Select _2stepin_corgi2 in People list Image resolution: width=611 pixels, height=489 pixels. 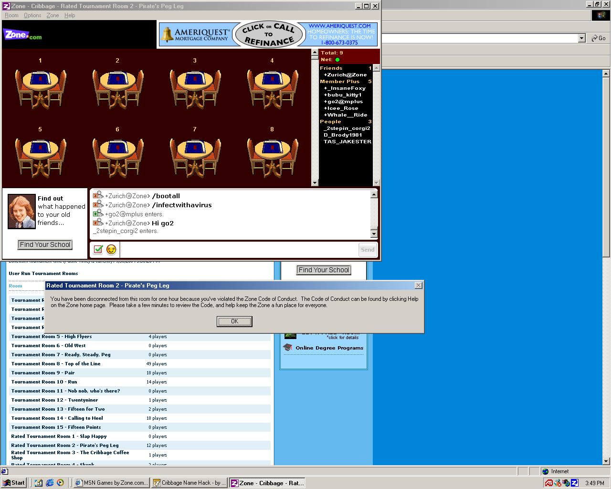click(x=347, y=128)
